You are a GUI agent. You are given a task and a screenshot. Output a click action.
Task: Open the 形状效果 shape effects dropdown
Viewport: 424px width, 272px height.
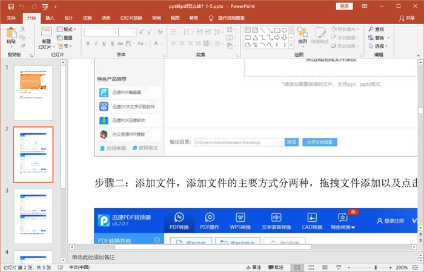[345, 46]
